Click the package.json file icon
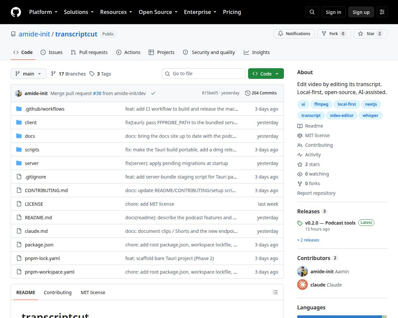 (x=19, y=245)
